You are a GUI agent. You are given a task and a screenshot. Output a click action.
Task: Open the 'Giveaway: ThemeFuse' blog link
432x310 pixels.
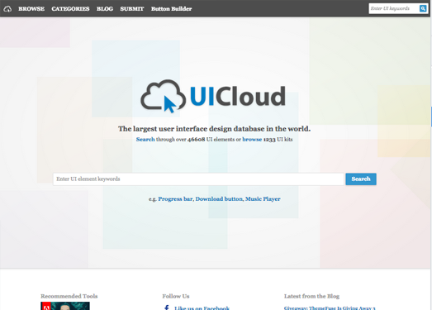[x=330, y=308]
